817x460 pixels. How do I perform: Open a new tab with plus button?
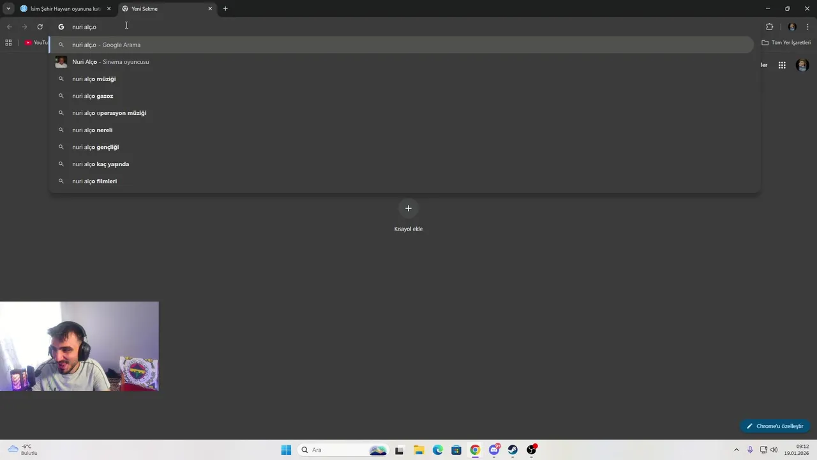coord(225,9)
